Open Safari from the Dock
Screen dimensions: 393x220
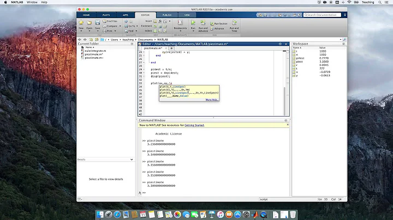(117, 215)
